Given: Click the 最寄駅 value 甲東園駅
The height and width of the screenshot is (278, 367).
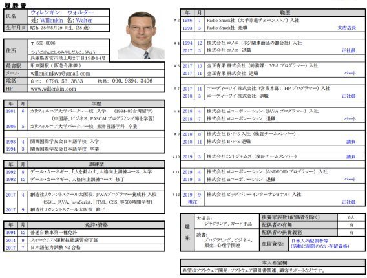Looking at the screenshot, I should point(56,65).
